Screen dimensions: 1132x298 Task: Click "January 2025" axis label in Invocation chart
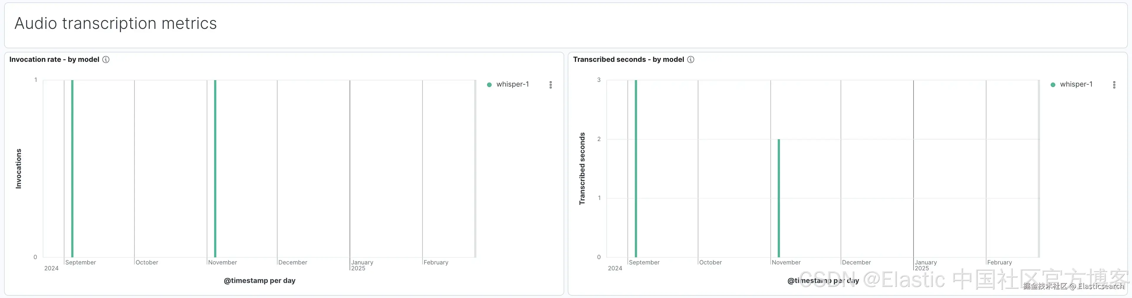[362, 265]
